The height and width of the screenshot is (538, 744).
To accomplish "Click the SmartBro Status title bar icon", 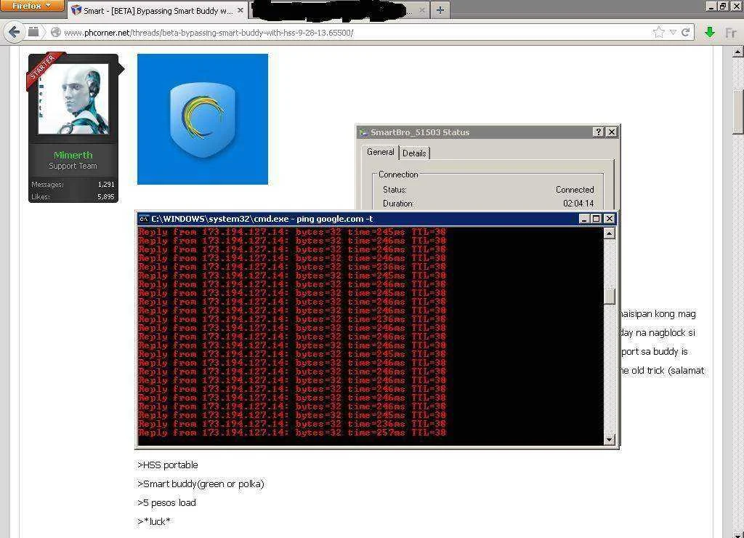I will click(363, 132).
